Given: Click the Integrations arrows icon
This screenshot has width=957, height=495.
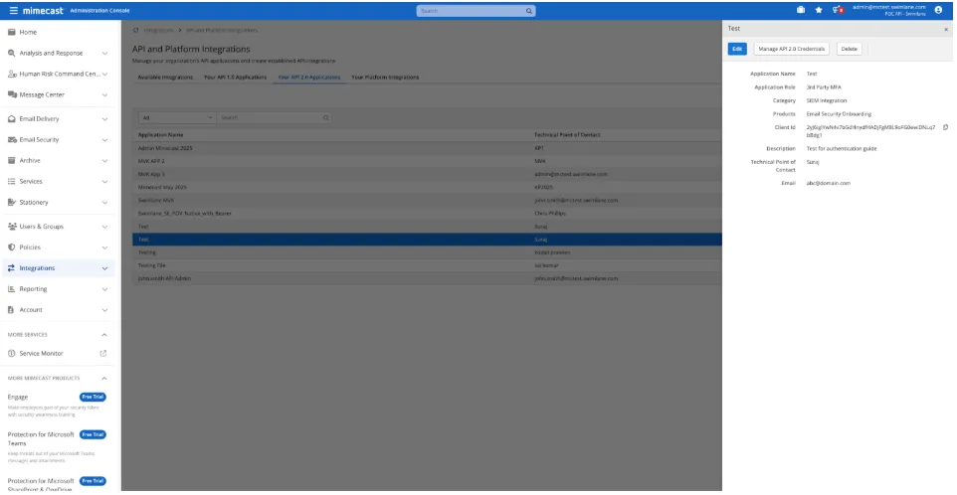Looking at the screenshot, I should [x=12, y=267].
